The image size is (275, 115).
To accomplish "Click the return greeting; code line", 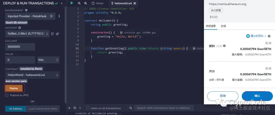I will coord(110,52).
